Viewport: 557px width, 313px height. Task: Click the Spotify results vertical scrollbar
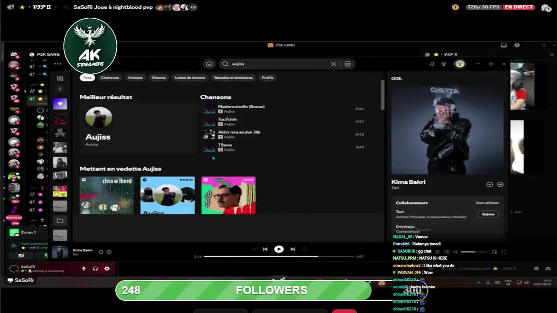click(383, 95)
